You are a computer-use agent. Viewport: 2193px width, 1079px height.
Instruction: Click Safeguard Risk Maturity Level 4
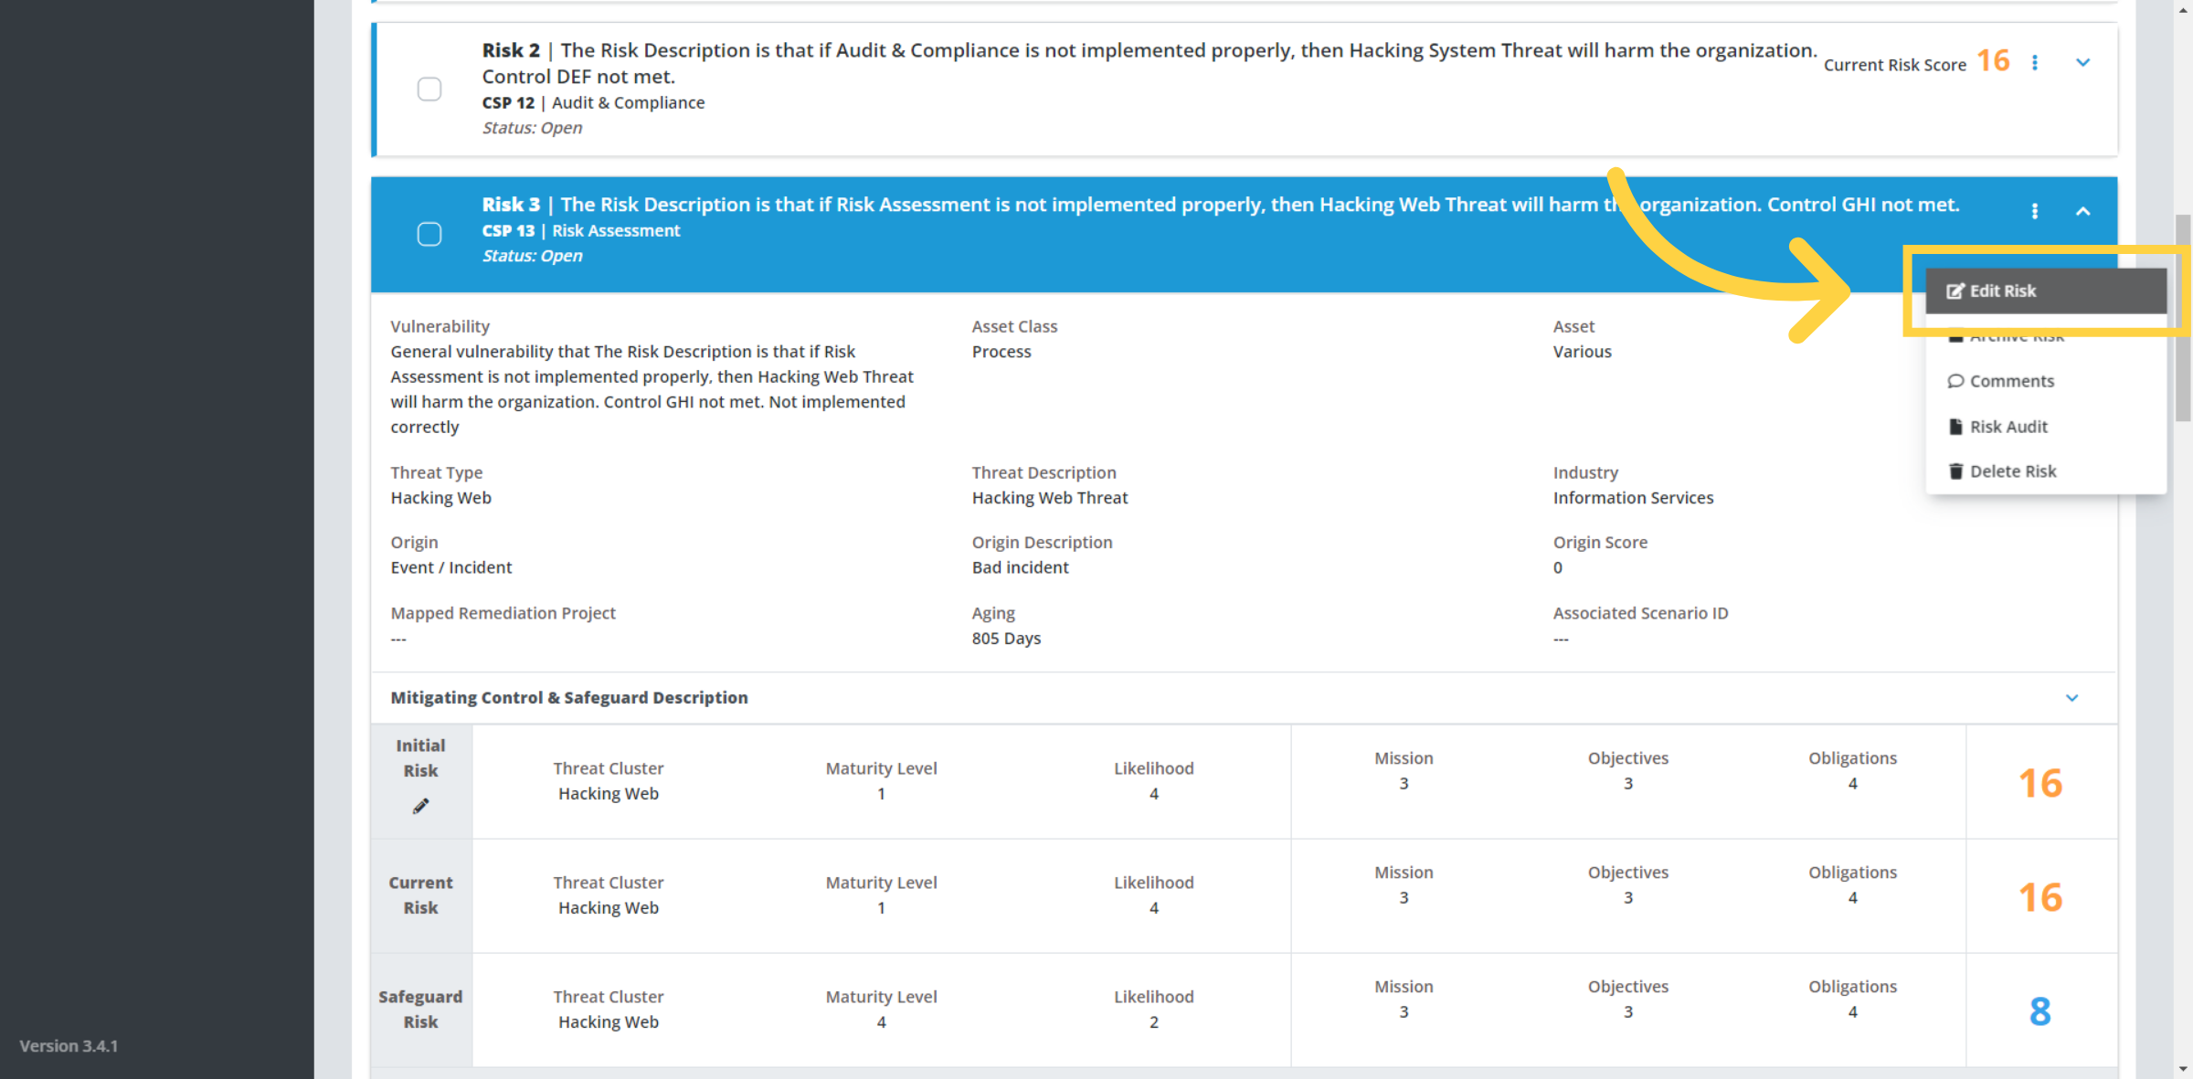[x=881, y=1022]
